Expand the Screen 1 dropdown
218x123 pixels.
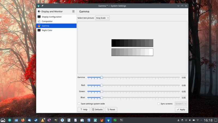click(181, 104)
